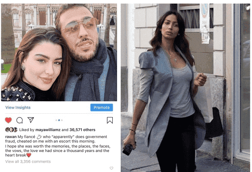Image resolution: width=252 pixels, height=172 pixels.
Task: Open rawan's profile from the caption
Action: [x=11, y=137]
